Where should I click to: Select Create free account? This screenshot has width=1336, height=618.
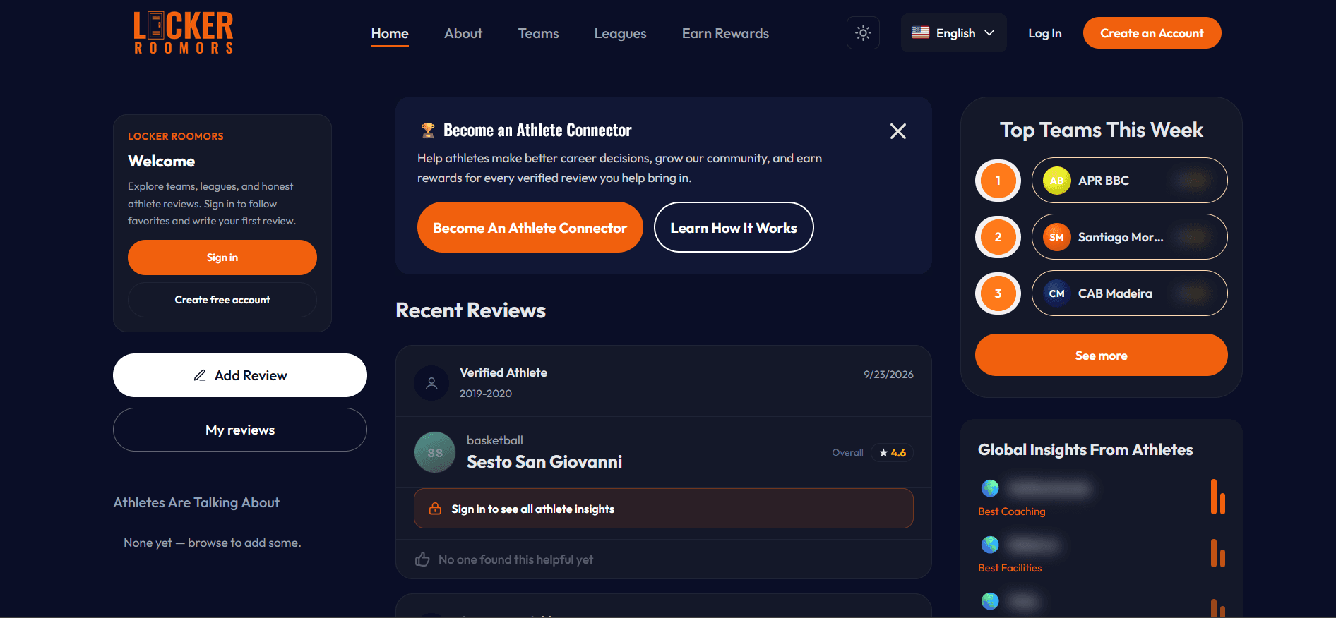222,300
